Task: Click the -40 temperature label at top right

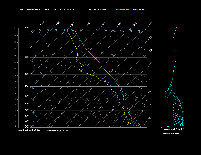Action: [x=150, y=24]
